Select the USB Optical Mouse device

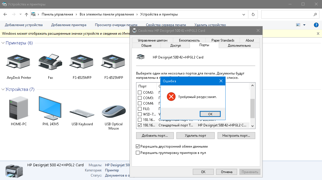pyautogui.click(x=113, y=112)
